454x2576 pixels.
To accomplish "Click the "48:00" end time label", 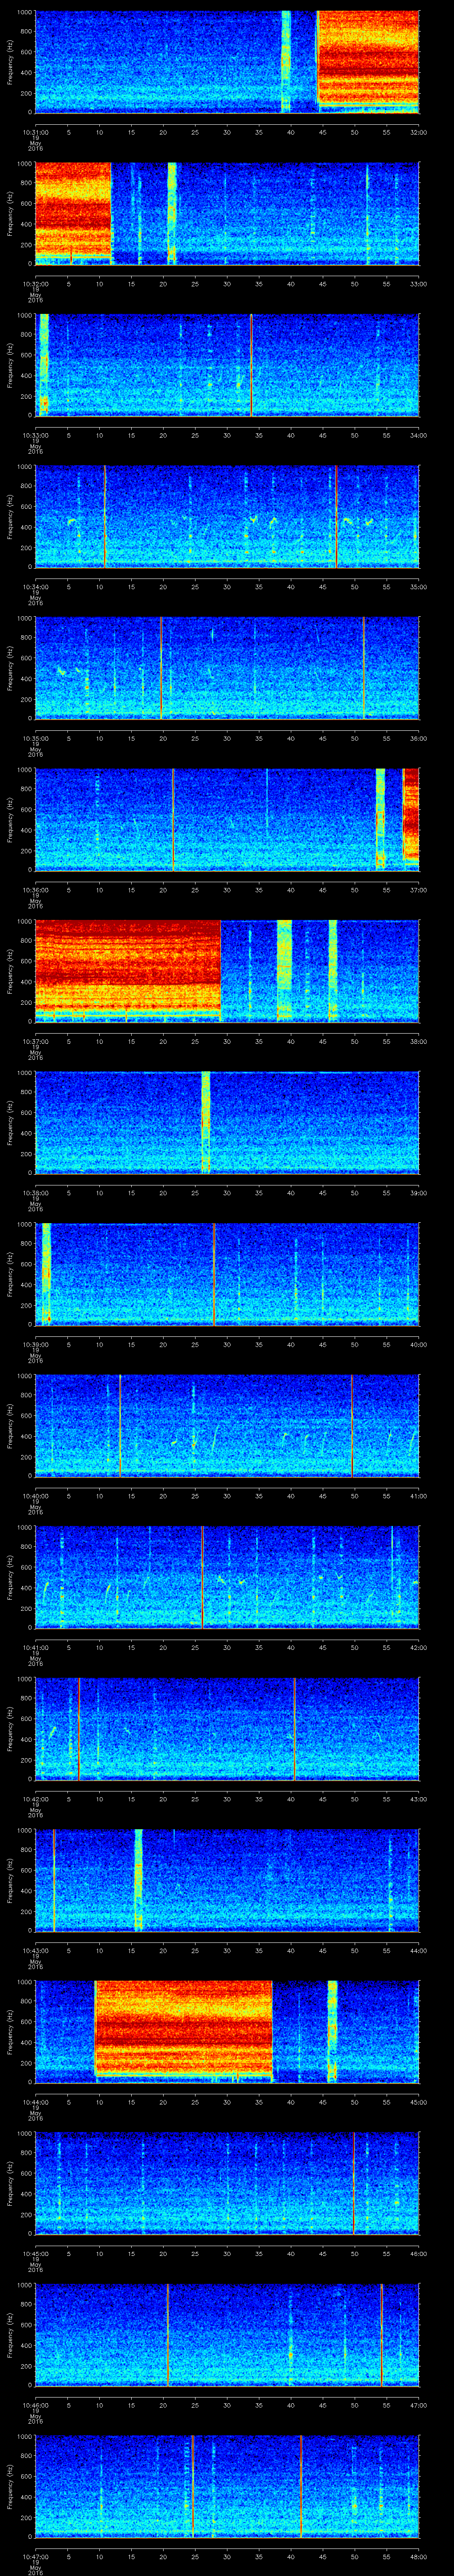I will click(x=418, y=2557).
